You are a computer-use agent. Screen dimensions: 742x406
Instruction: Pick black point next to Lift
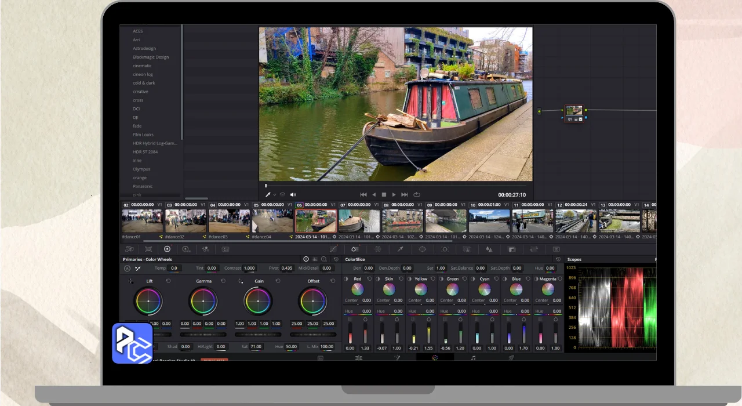click(130, 281)
